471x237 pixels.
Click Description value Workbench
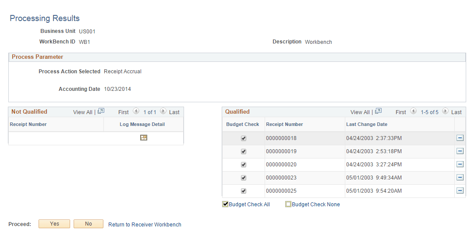[319, 42]
